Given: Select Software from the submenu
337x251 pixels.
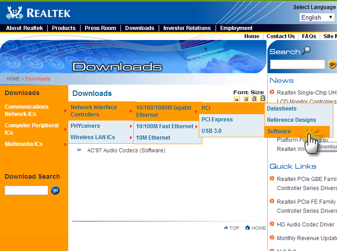Looking at the screenshot, I should pyautogui.click(x=298, y=131).
